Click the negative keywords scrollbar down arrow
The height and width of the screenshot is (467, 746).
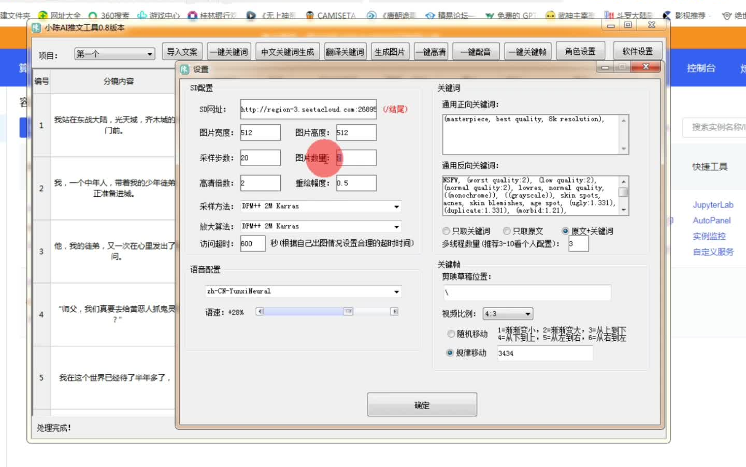coord(624,210)
